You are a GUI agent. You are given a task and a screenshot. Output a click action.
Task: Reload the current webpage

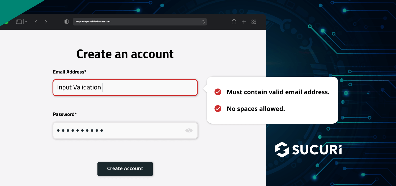203,21
